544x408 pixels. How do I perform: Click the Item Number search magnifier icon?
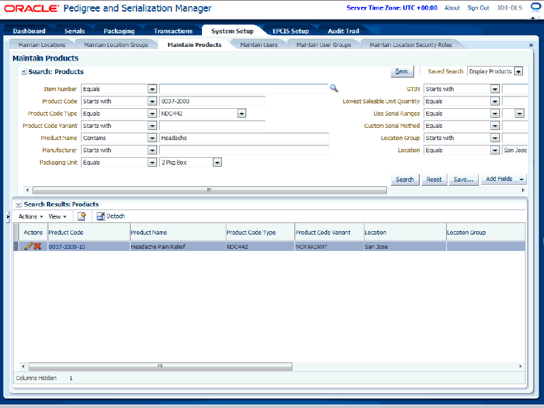click(x=334, y=88)
